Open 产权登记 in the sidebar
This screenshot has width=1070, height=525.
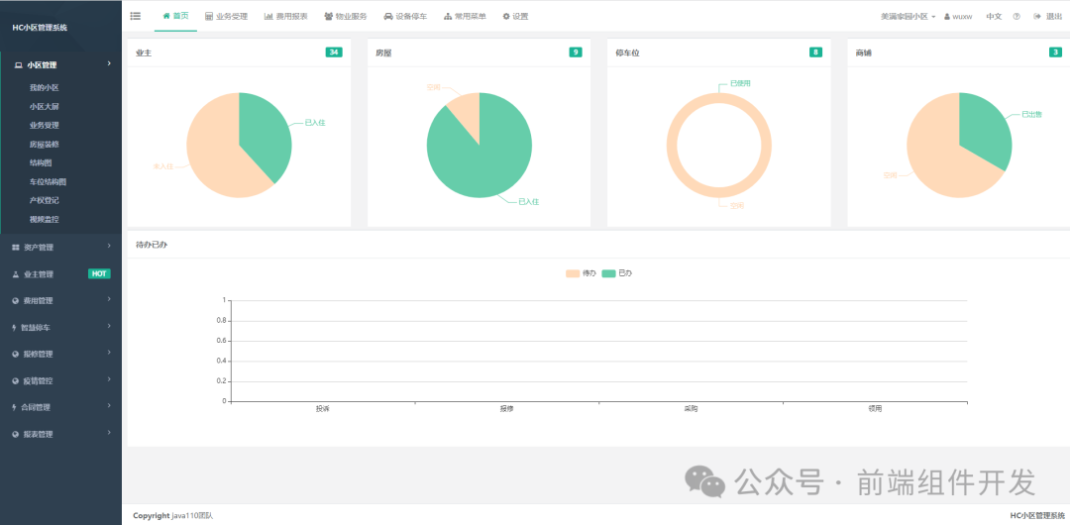point(45,201)
